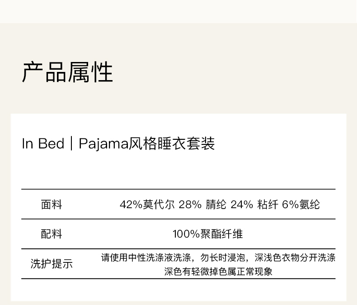Viewport: 357px width, 305px height.
Task: Click the 6%氨纶 fabric entry
Action: [301, 205]
